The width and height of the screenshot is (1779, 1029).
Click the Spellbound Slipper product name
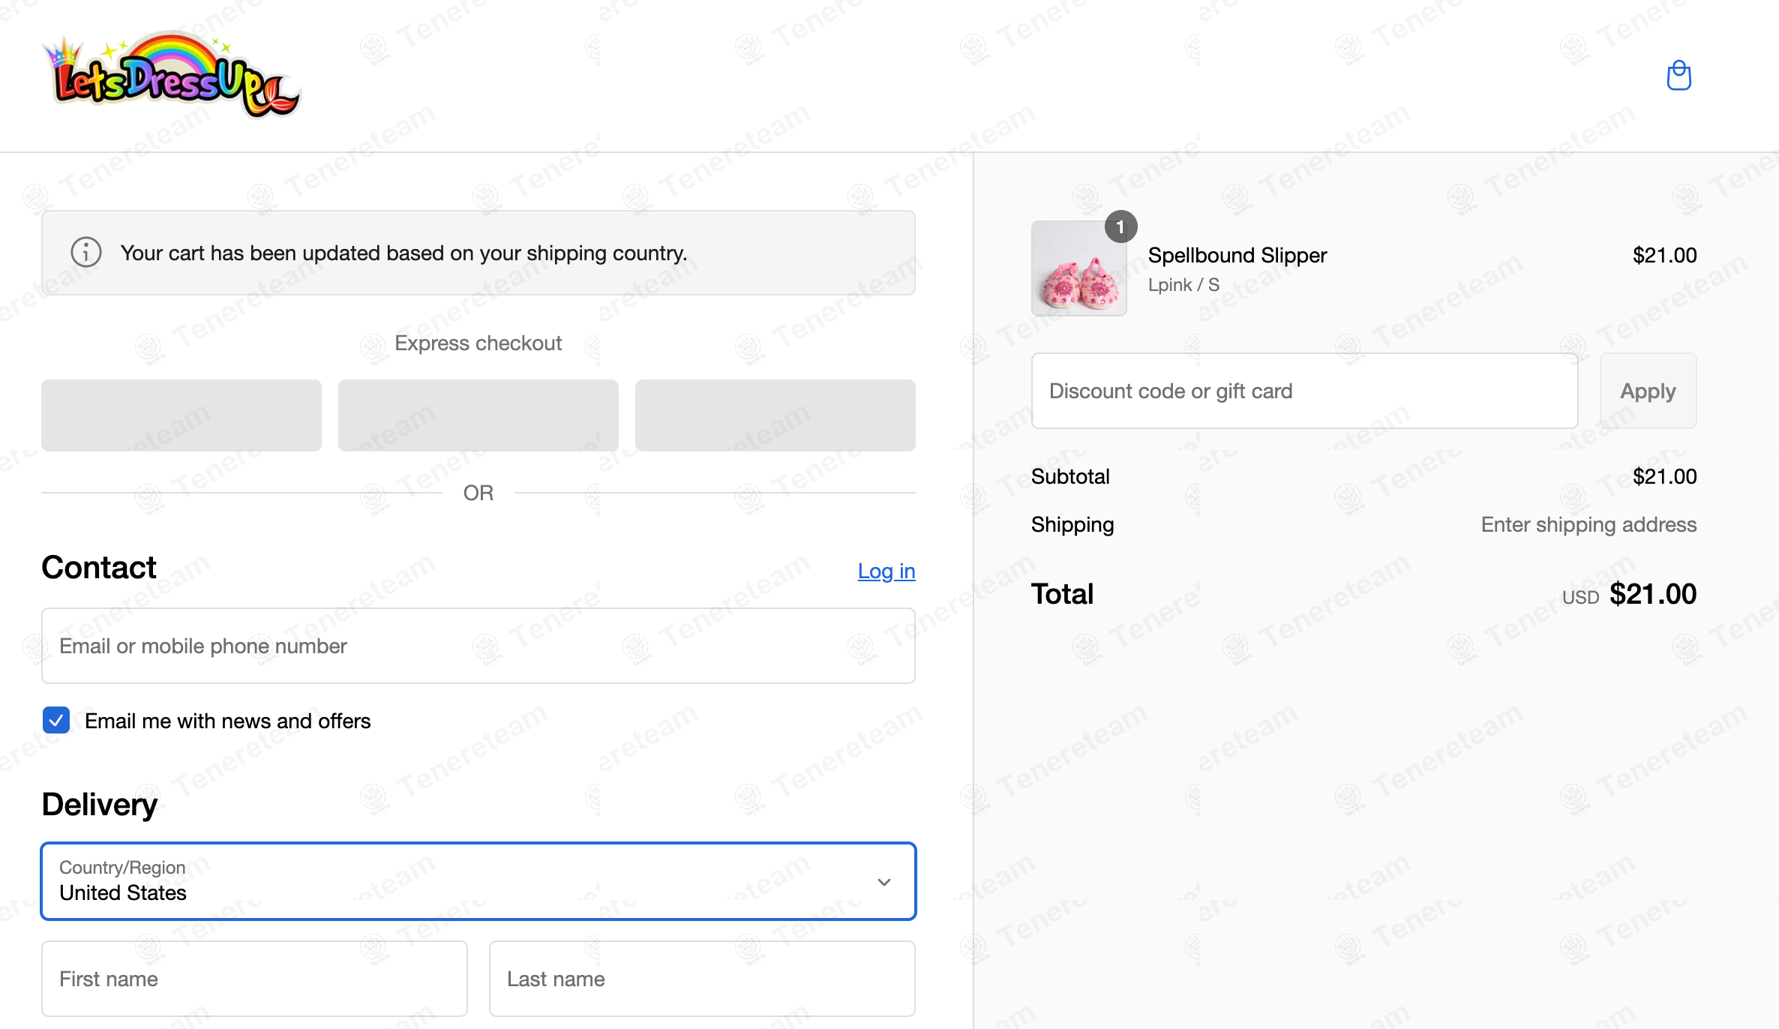1237,255
